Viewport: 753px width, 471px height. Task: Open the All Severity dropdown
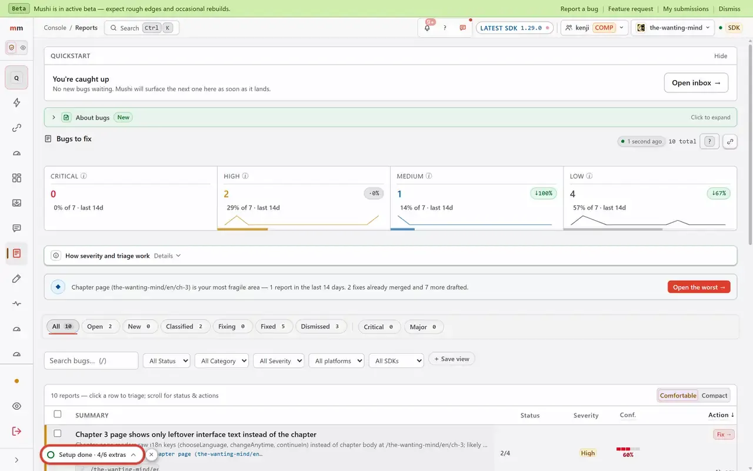[x=279, y=361]
